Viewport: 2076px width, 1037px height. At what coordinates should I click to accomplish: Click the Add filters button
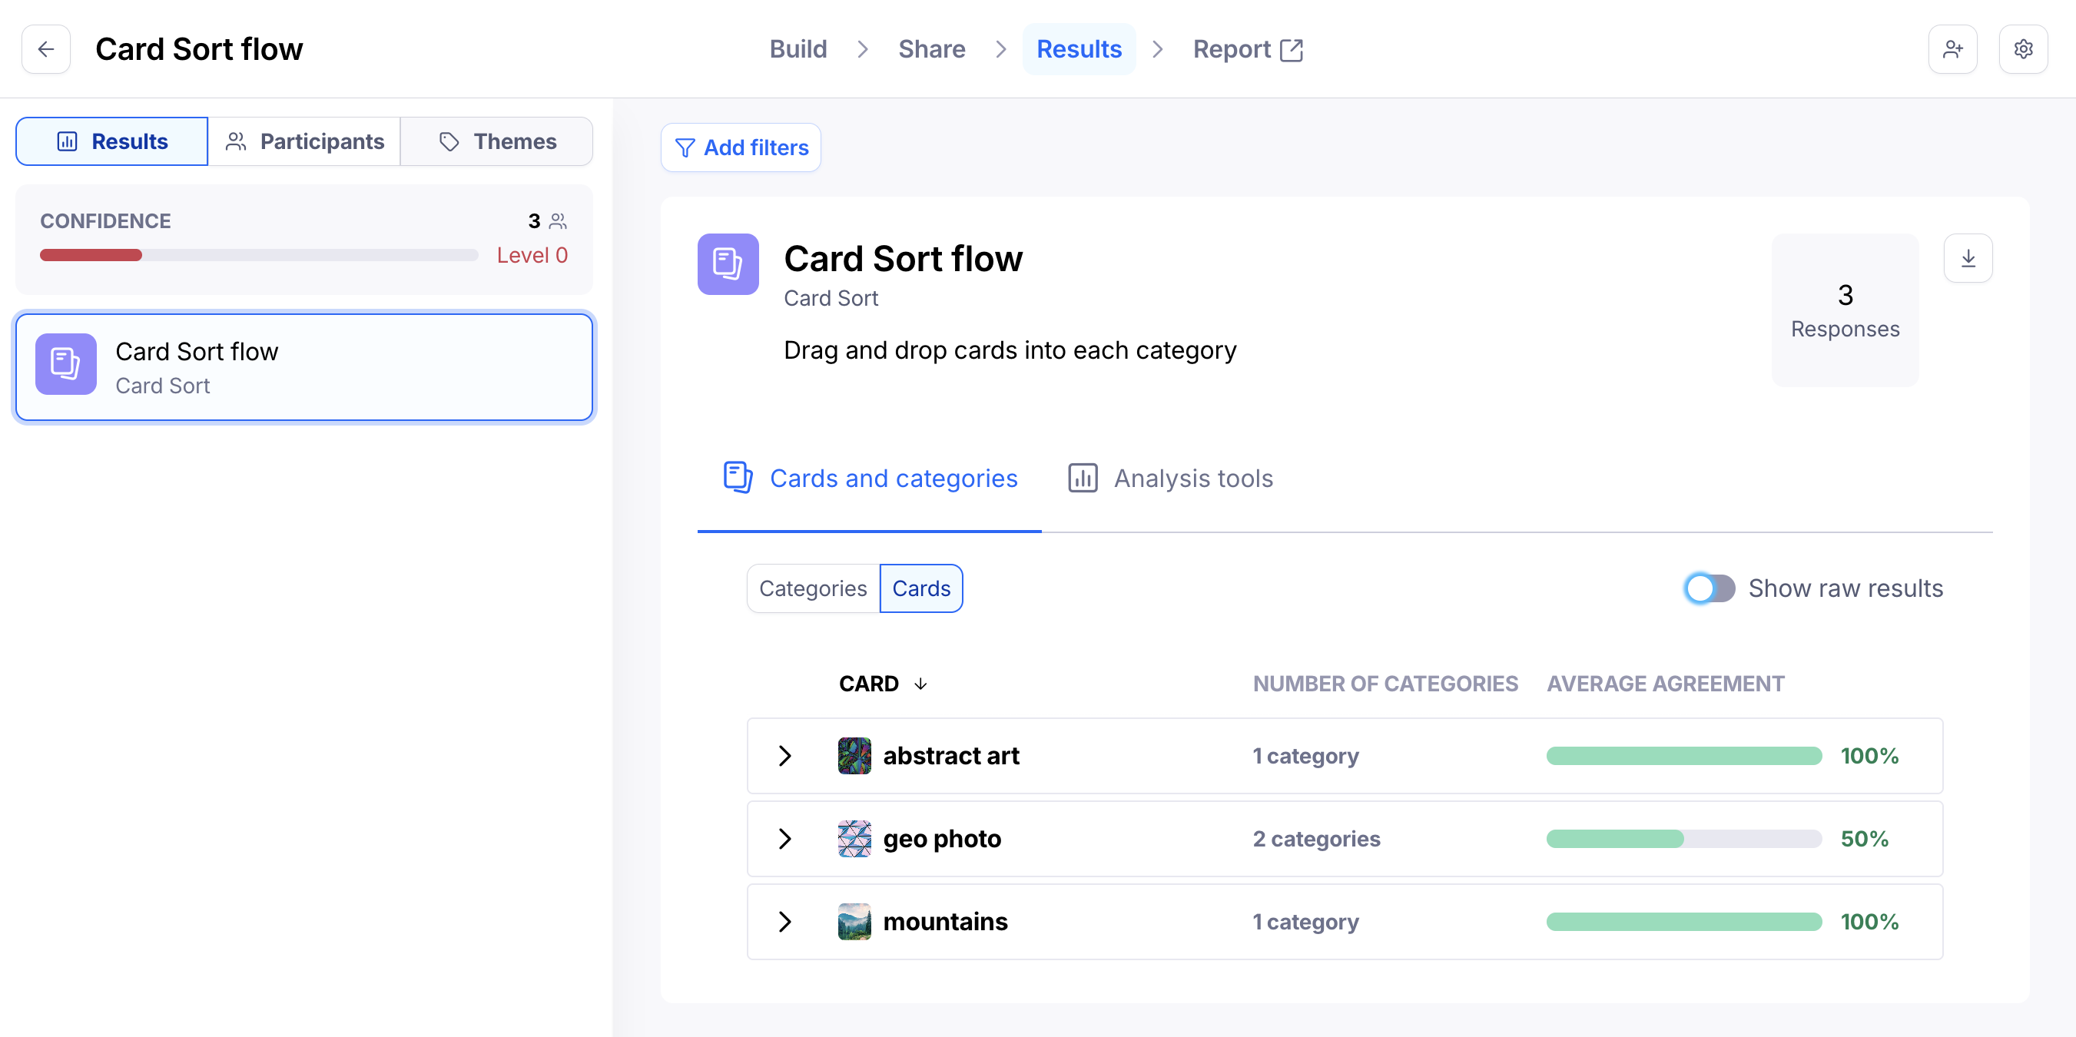[x=741, y=147]
